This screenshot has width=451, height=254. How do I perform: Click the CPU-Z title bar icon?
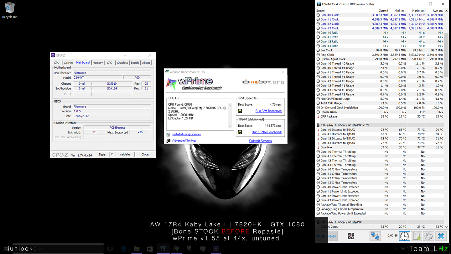coord(53,56)
